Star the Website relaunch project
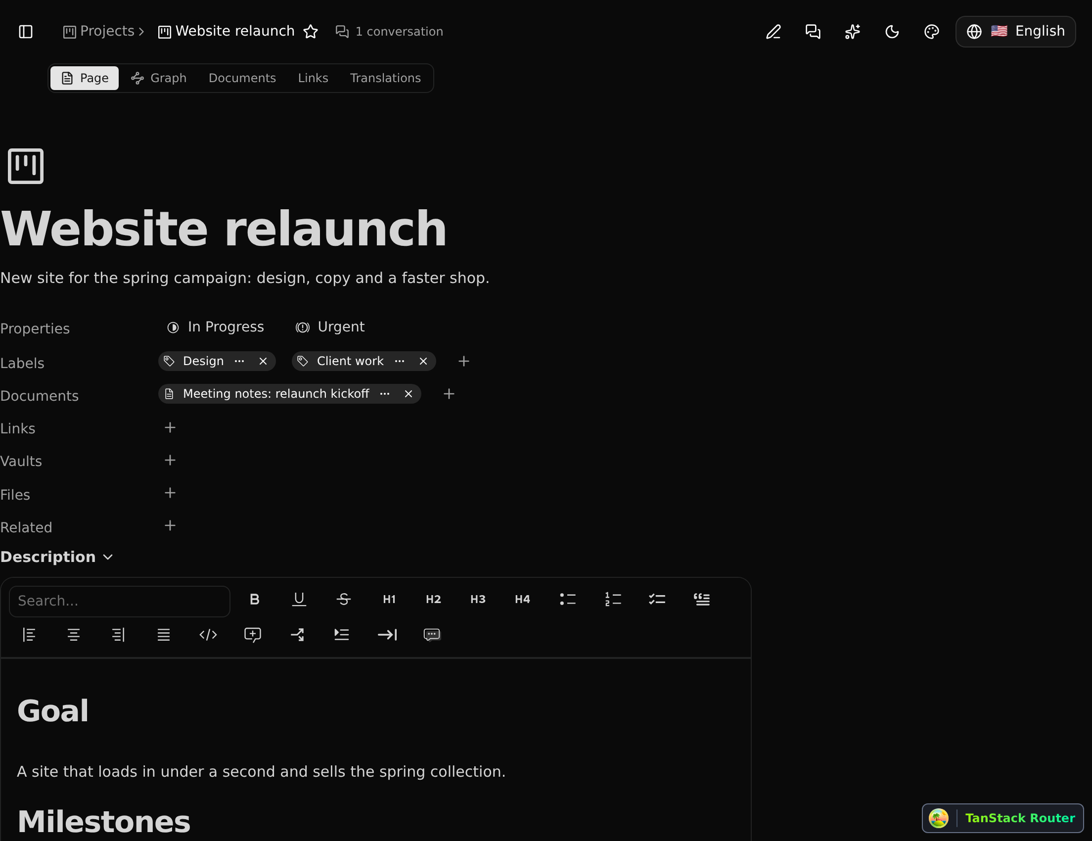 point(311,32)
